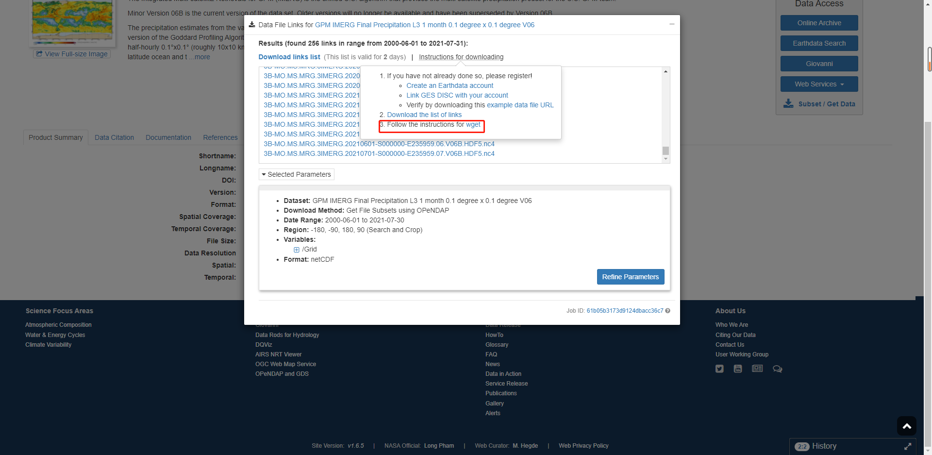This screenshot has height=455, width=932.
Task: Switch to the References tab
Action: point(220,137)
